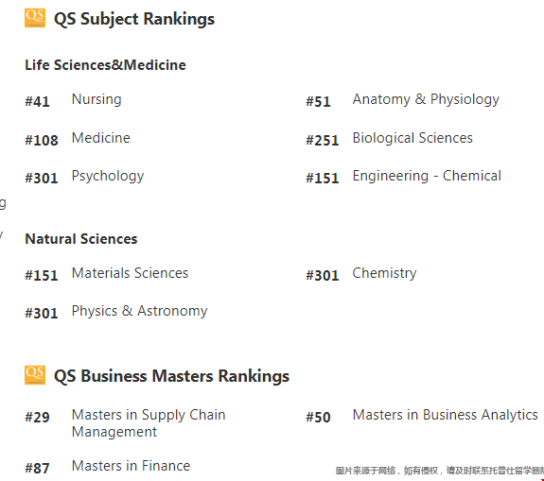Click the #41 rank number beside Nursing
The width and height of the screenshot is (544, 481).
click(x=37, y=101)
